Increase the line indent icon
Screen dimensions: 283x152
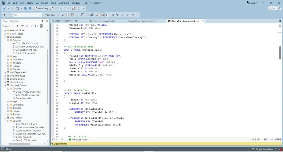[128, 15]
